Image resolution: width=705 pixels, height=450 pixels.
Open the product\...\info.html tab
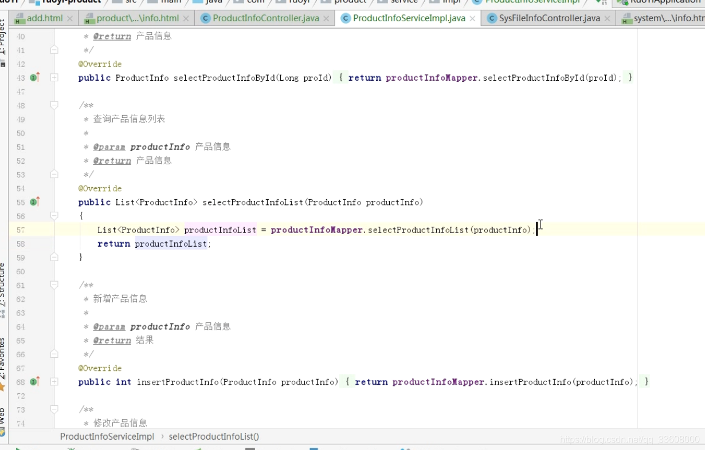pyautogui.click(x=138, y=18)
